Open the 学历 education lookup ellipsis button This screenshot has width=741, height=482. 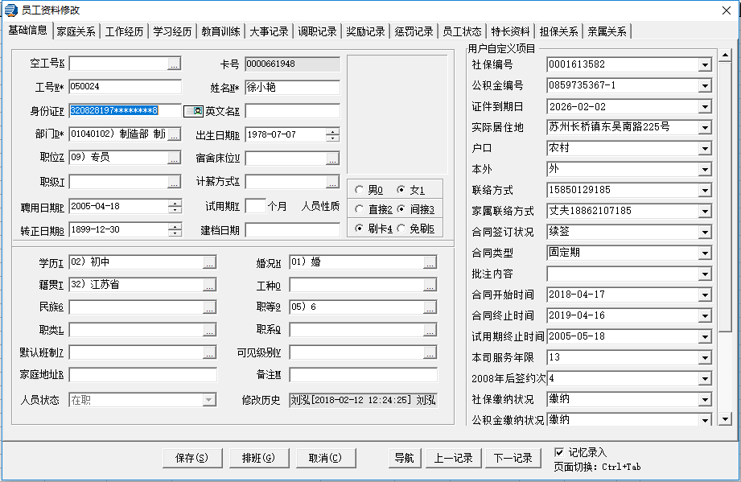pos(209,262)
